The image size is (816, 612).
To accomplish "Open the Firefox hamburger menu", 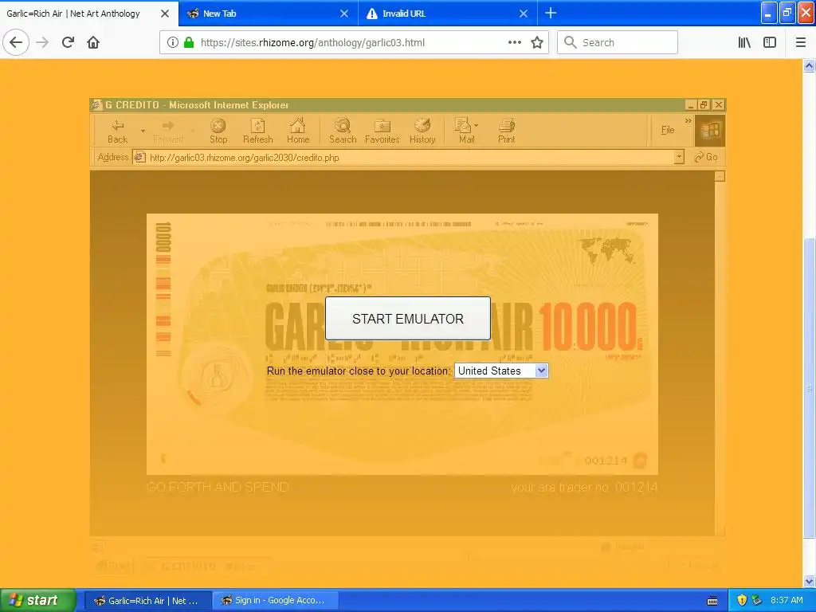I will (x=801, y=43).
